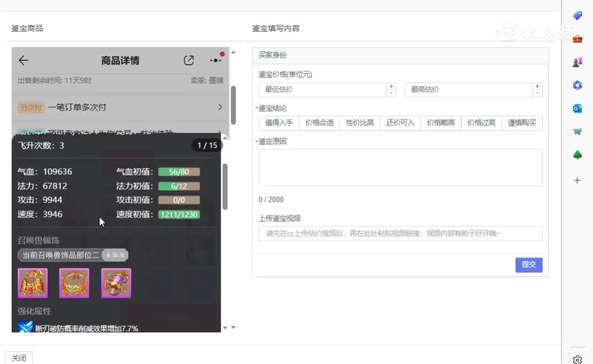
Task: Click the 关闭 button at bottom left
Action: pyautogui.click(x=19, y=357)
